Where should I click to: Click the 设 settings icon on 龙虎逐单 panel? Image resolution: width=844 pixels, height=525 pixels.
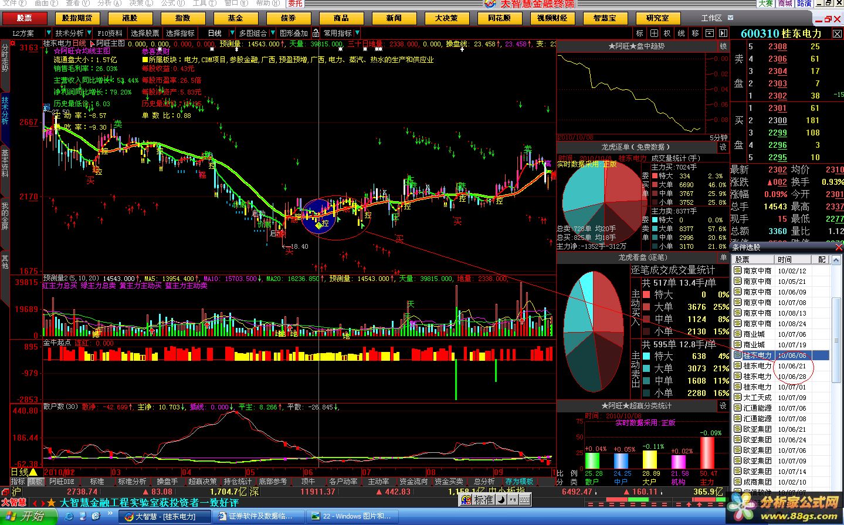[x=723, y=147]
